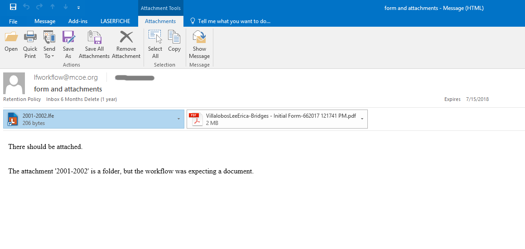Switch to the Message tab
Viewport: 525px width, 249px height.
(45, 21)
